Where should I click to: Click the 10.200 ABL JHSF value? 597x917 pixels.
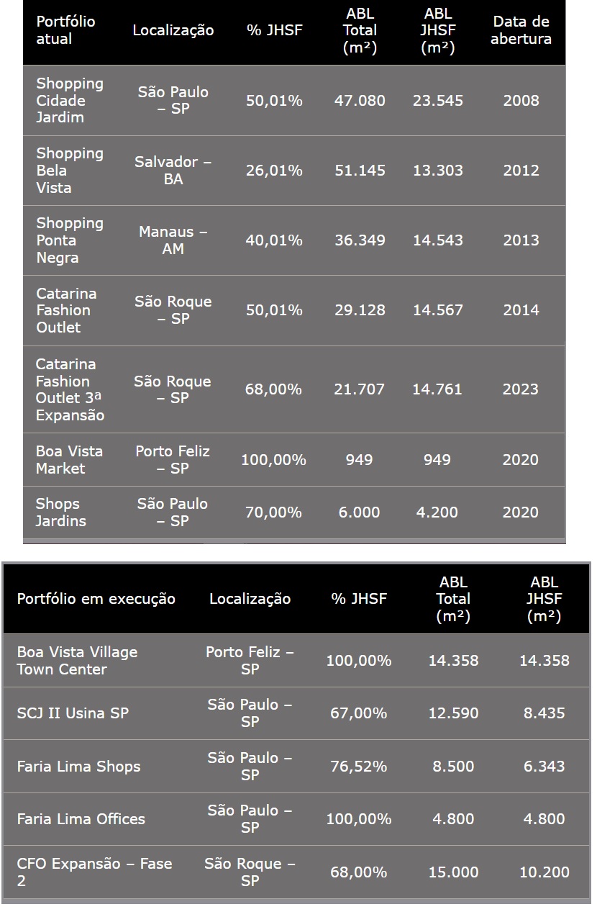point(544,872)
